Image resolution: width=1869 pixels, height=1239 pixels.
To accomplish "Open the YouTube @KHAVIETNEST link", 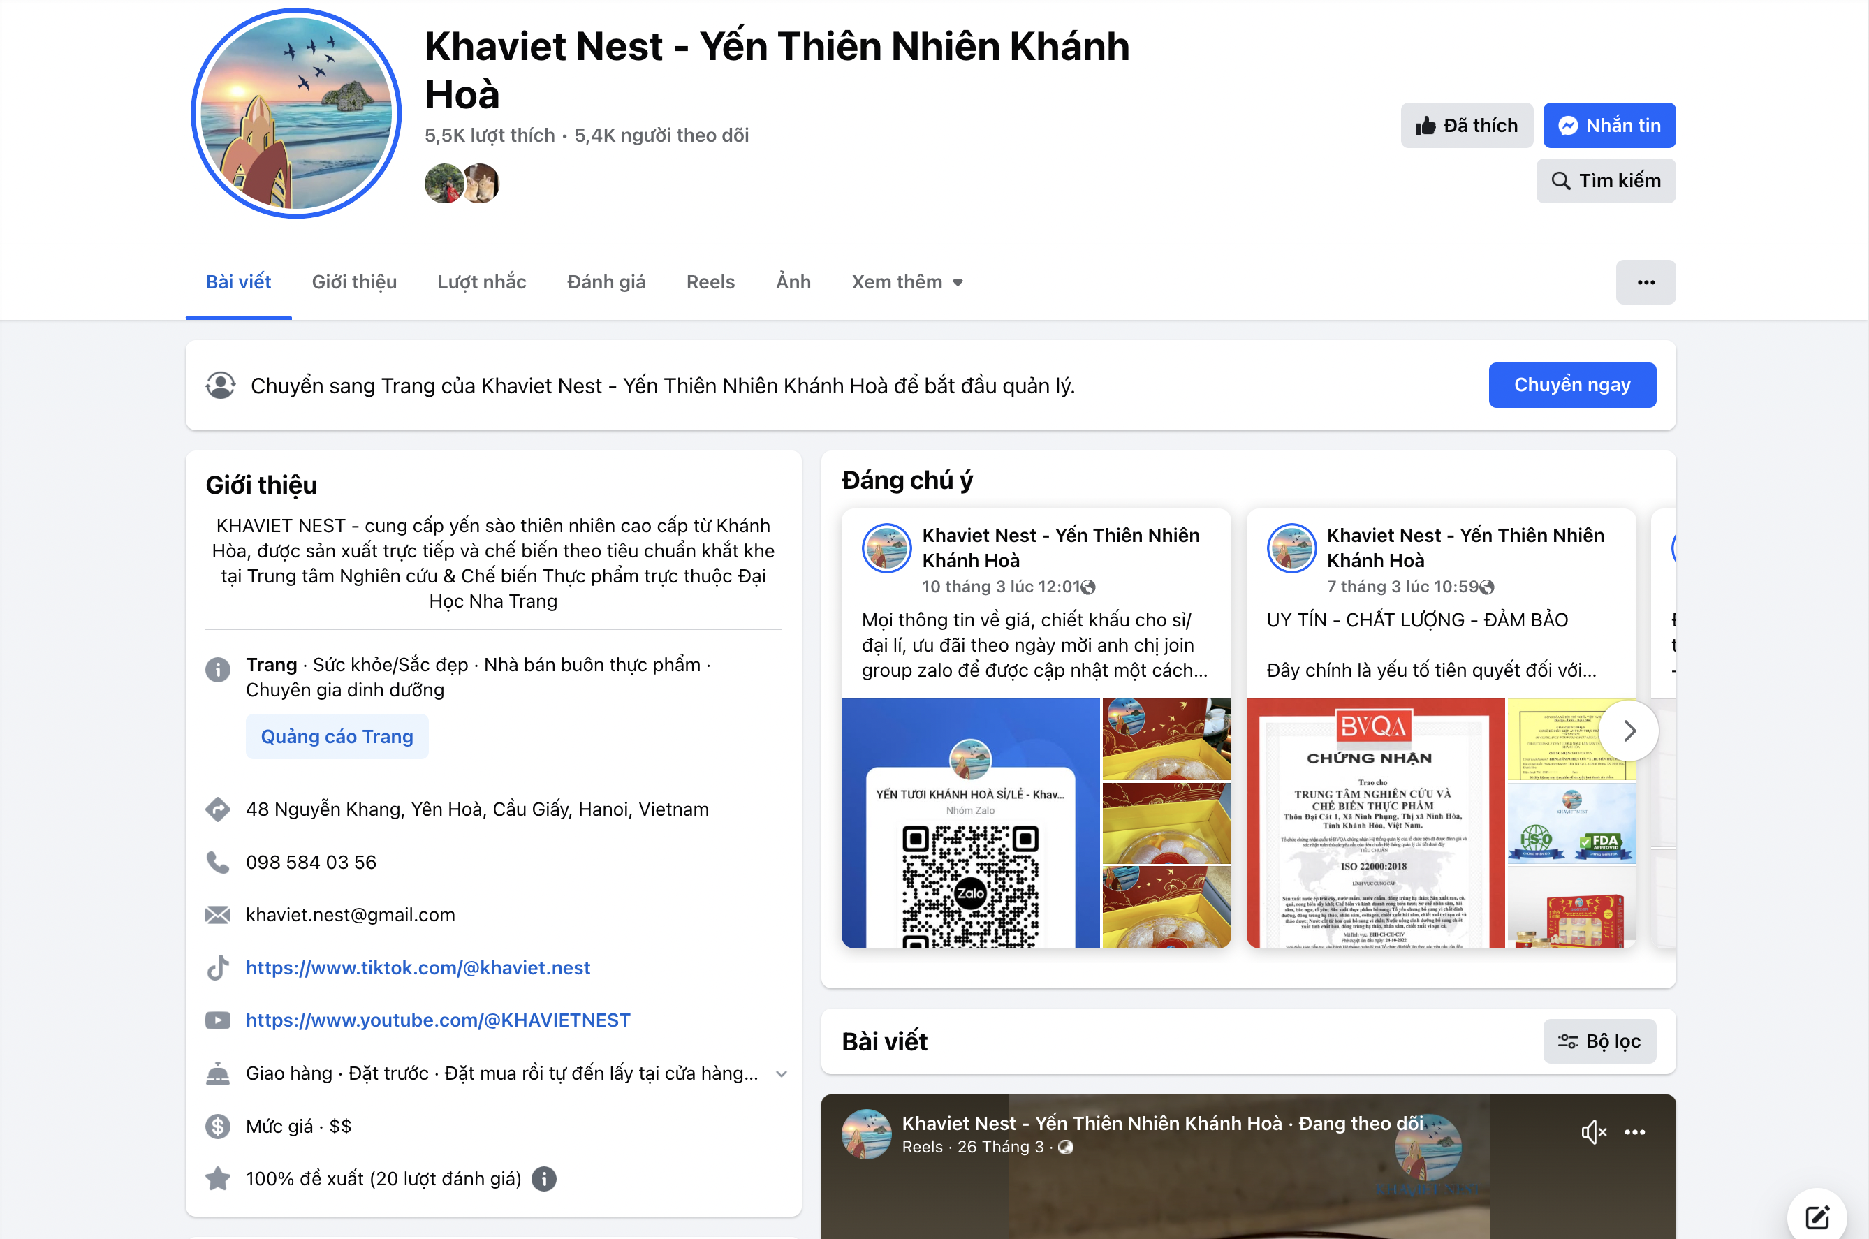I will 438,1020.
